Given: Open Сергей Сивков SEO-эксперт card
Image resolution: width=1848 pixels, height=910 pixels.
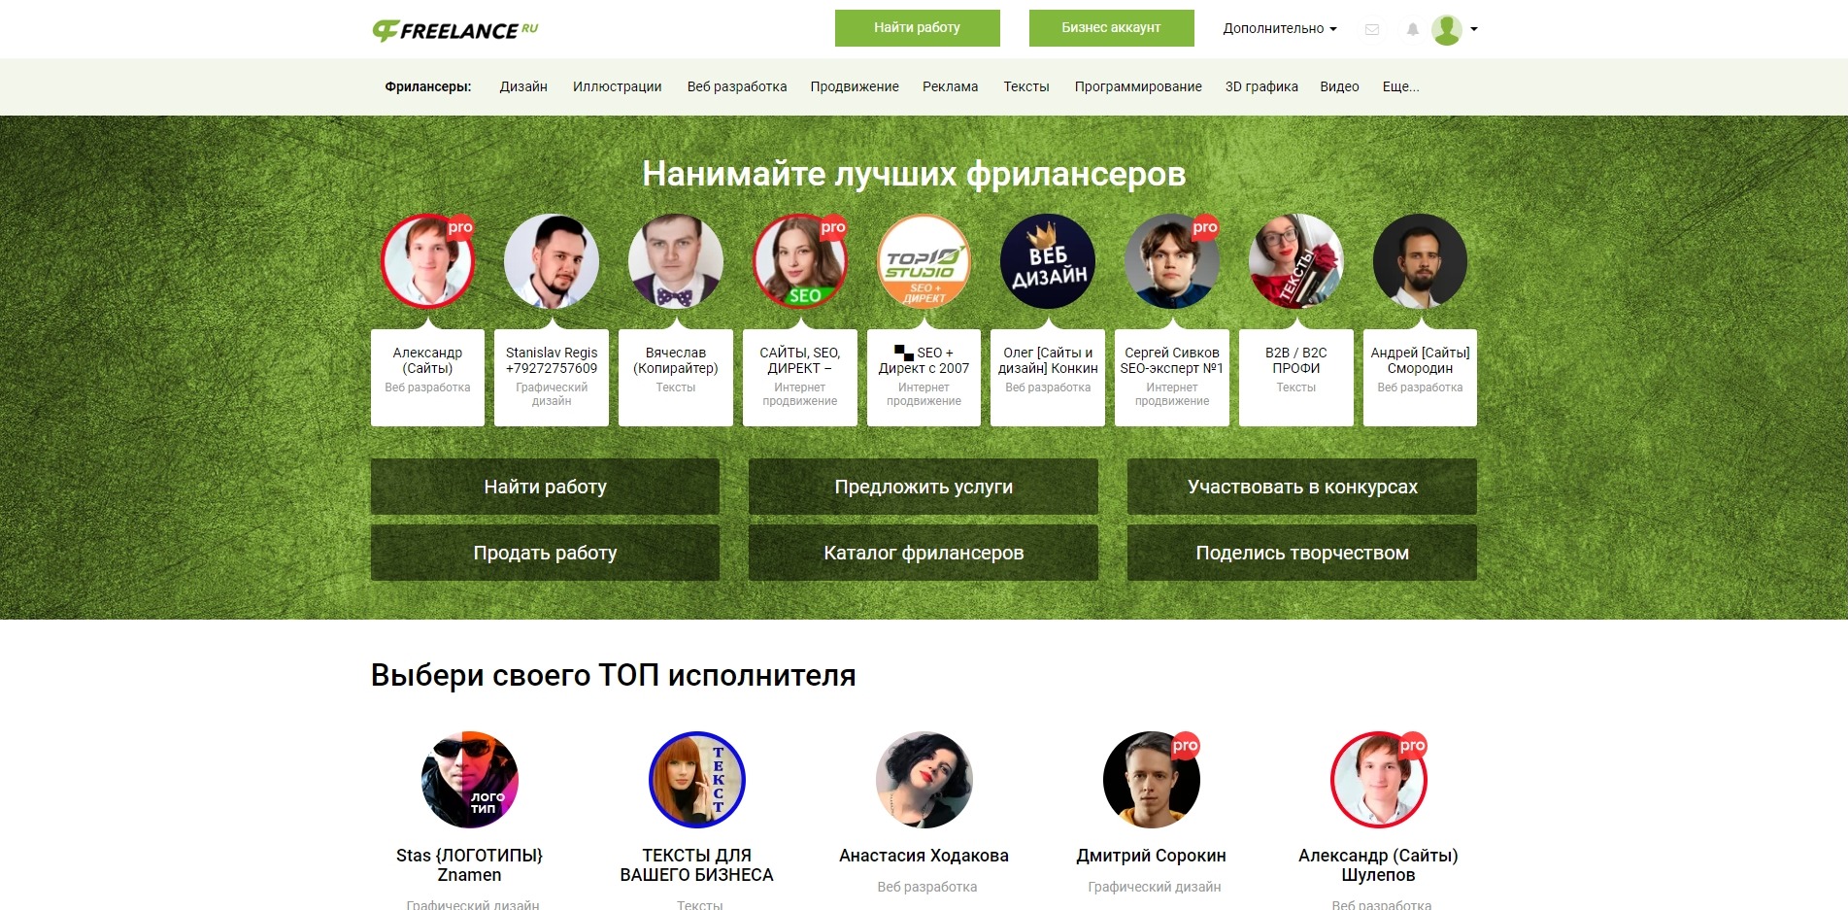Looking at the screenshot, I should [1172, 377].
